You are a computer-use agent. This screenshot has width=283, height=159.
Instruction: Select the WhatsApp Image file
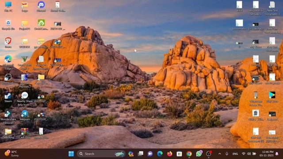(256, 99)
